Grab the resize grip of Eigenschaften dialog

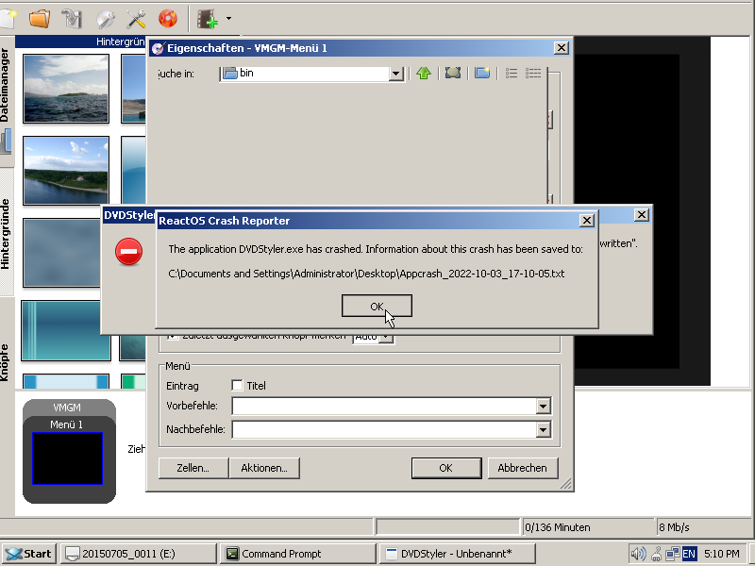click(x=566, y=484)
